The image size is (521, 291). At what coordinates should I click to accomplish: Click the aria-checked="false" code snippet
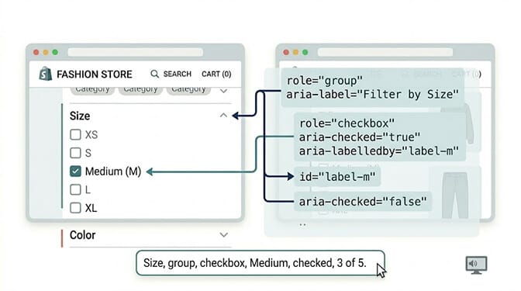click(363, 202)
